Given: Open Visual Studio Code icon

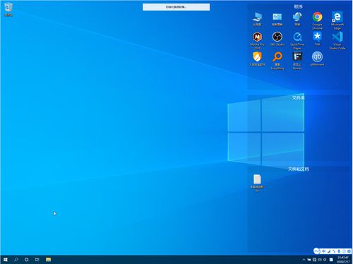Looking at the screenshot, I should 337,40.
